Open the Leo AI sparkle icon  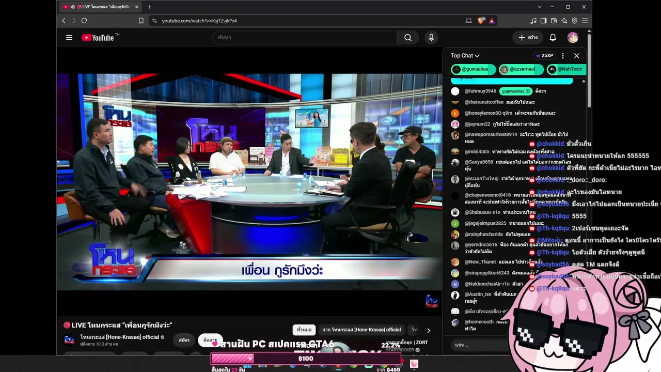pos(564,21)
